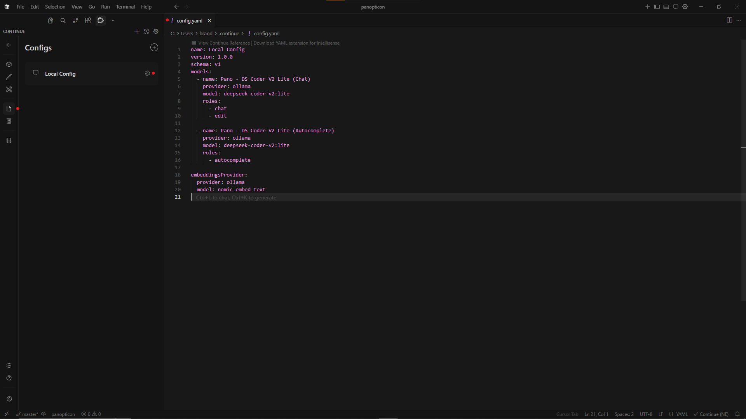Open Continue settings gear in panel header
The image size is (746, 419).
[x=156, y=31]
